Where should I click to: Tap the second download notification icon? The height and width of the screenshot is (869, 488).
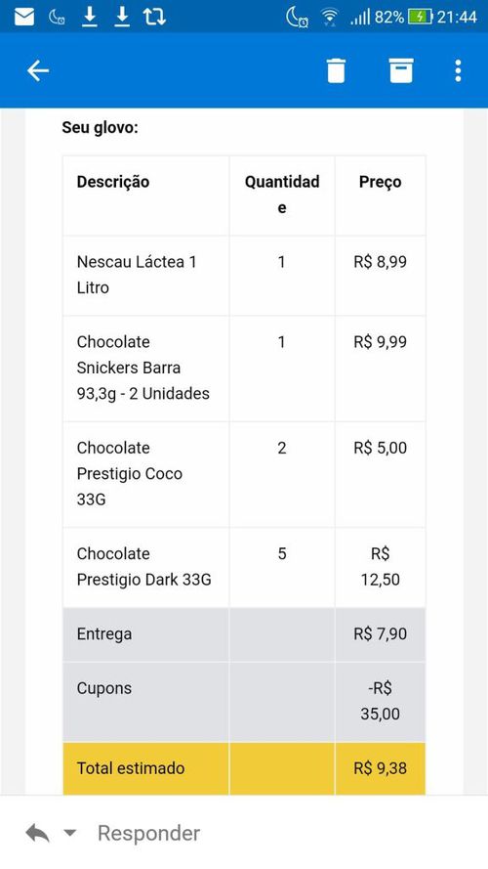click(122, 18)
